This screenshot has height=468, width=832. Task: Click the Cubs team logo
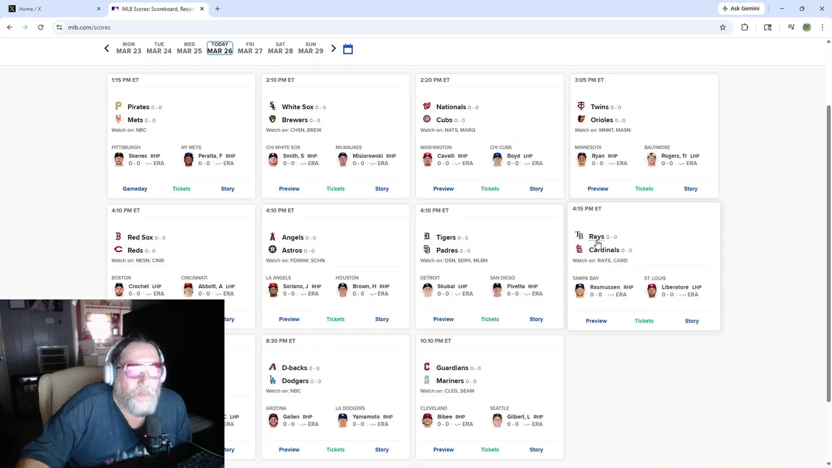[427, 120]
